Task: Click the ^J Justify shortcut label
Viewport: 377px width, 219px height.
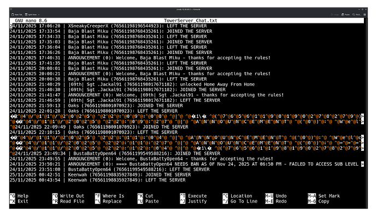Action: [193, 201]
